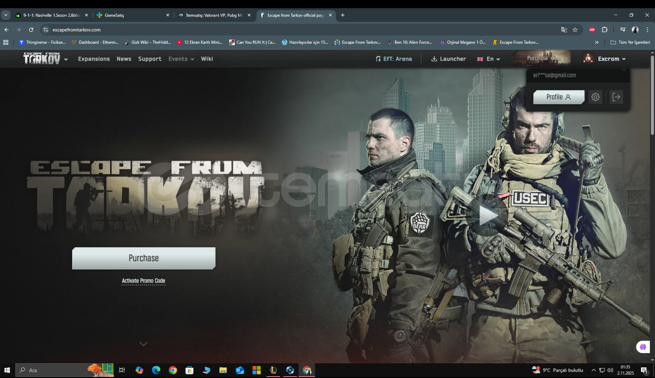Open the Profile button

pyautogui.click(x=559, y=97)
